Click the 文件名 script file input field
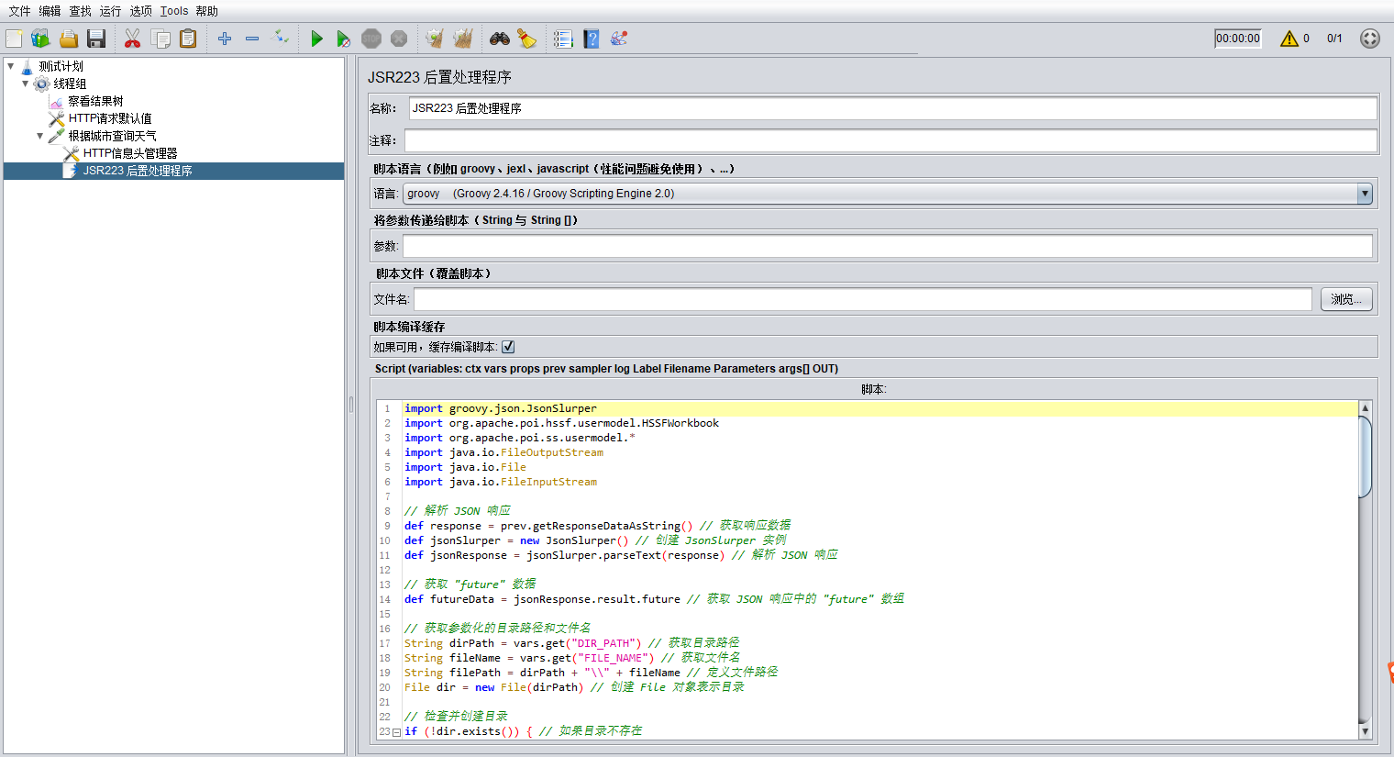 [x=863, y=299]
